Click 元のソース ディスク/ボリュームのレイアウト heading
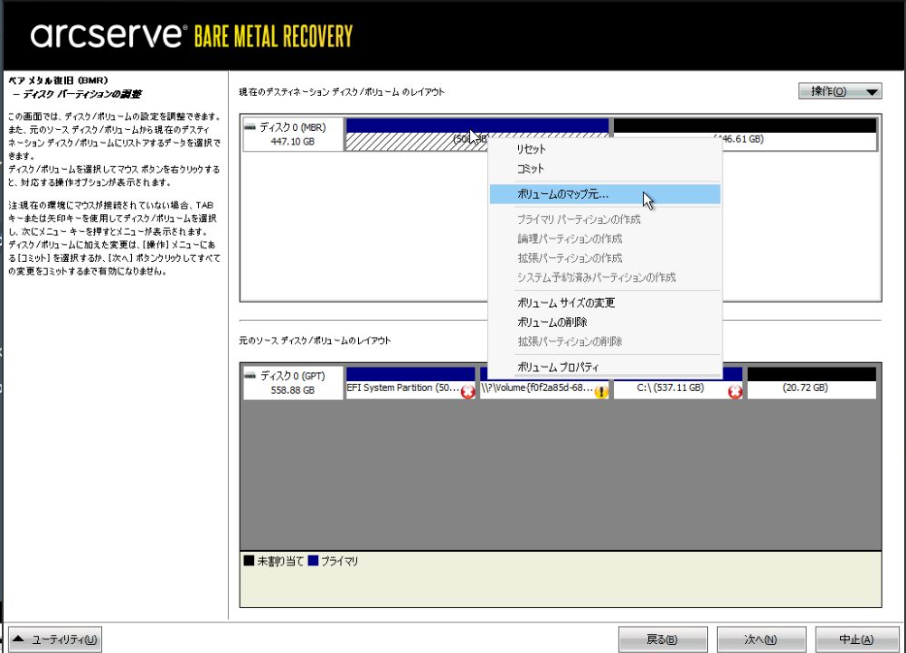 pos(315,340)
